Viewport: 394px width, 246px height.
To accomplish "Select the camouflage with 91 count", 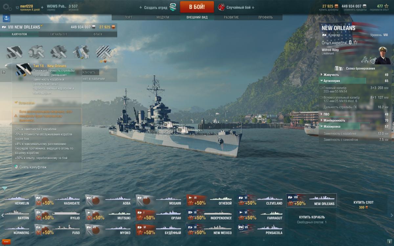I will [81, 52].
